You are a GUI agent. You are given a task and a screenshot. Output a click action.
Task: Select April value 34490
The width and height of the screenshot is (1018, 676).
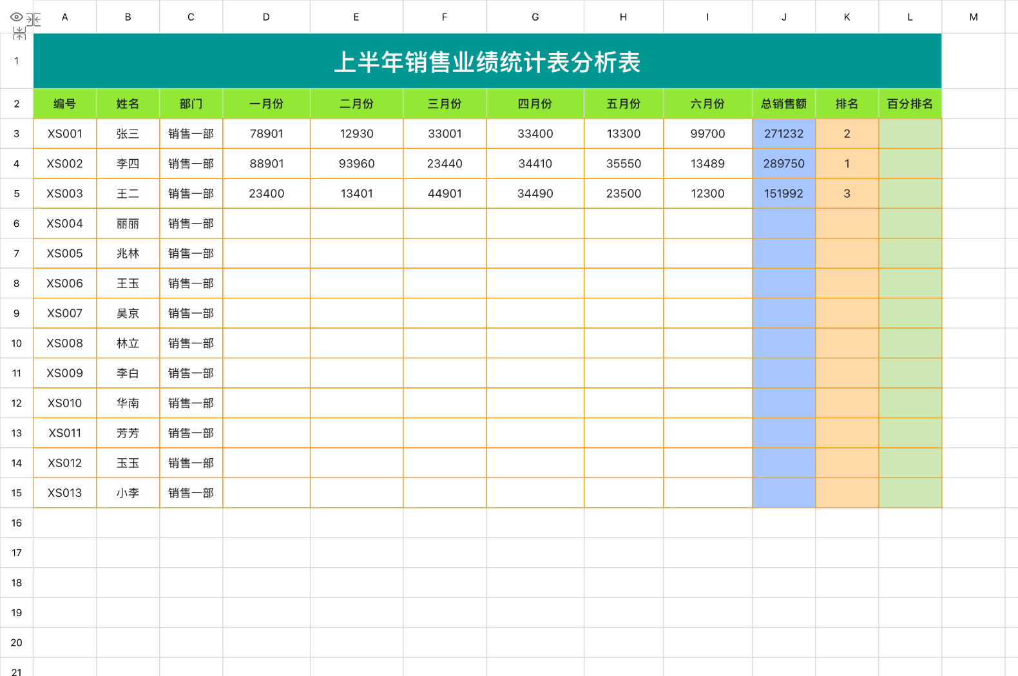click(535, 193)
